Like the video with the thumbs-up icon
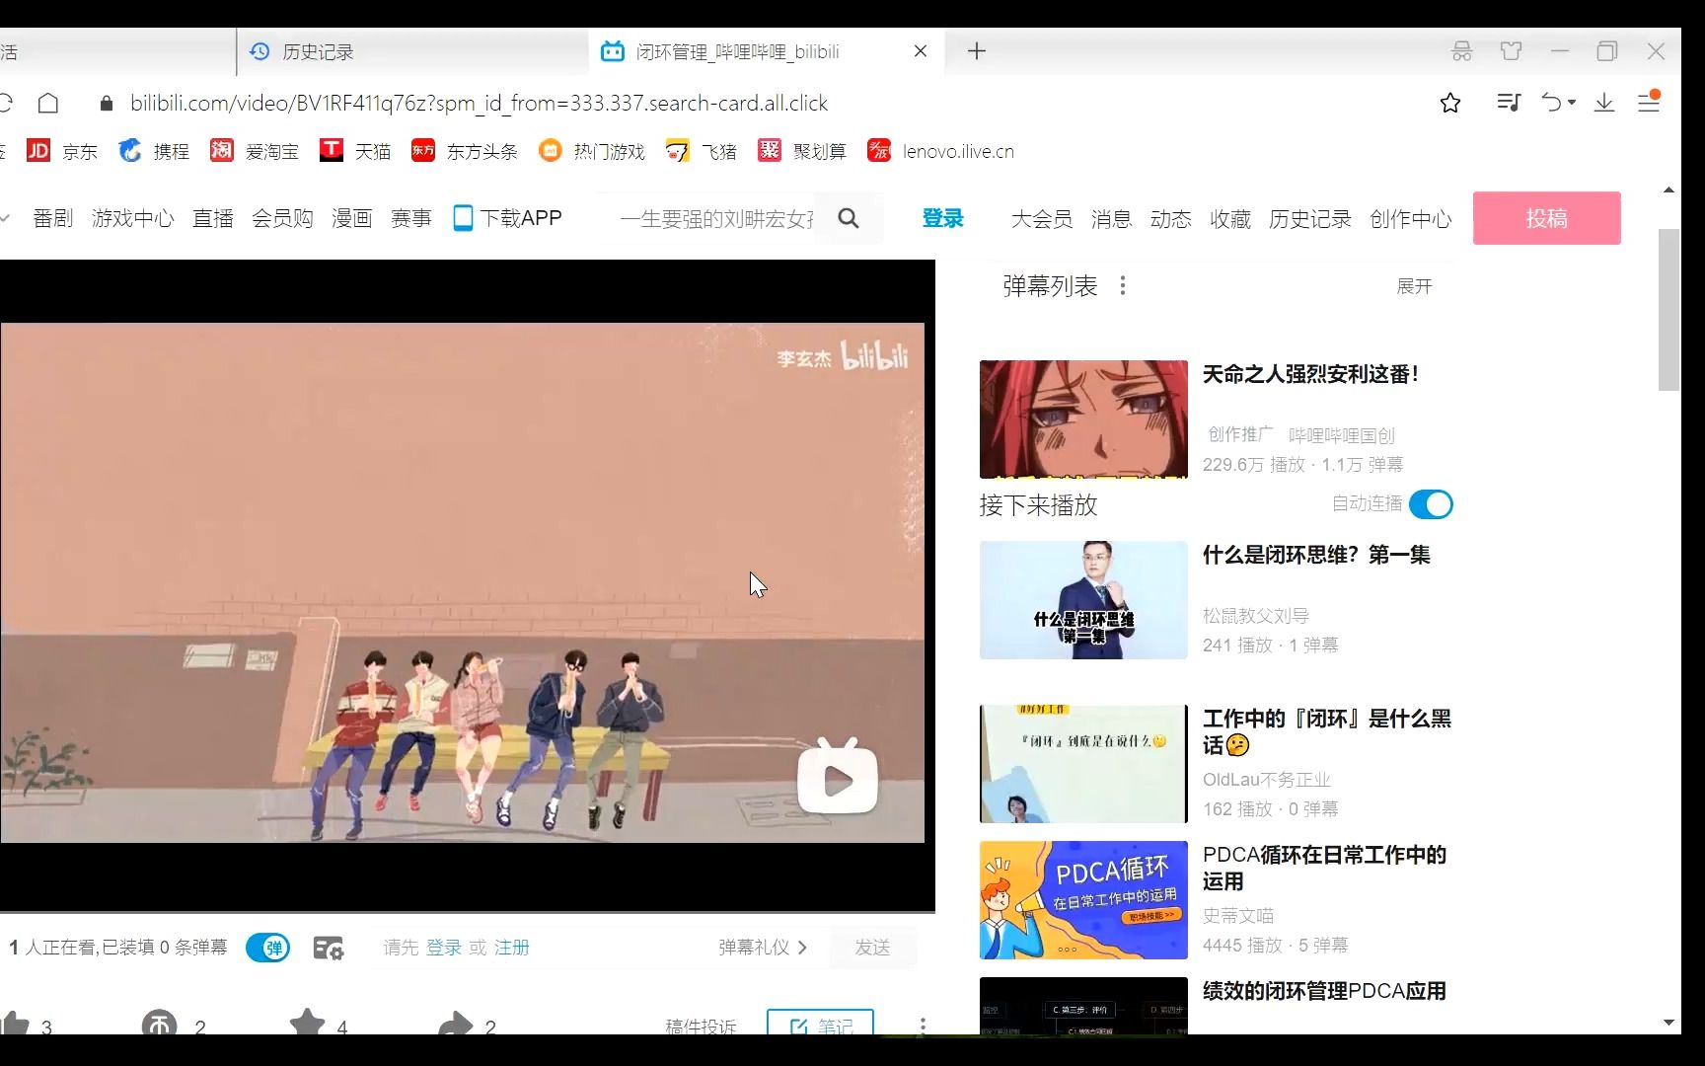The height and width of the screenshot is (1066, 1705). tap(16, 1024)
